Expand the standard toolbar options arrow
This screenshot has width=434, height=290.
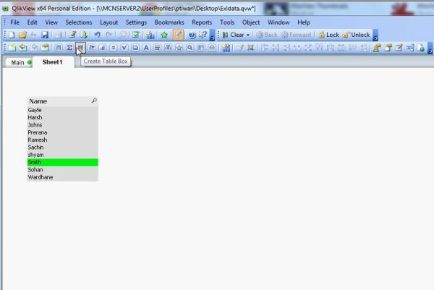point(212,35)
